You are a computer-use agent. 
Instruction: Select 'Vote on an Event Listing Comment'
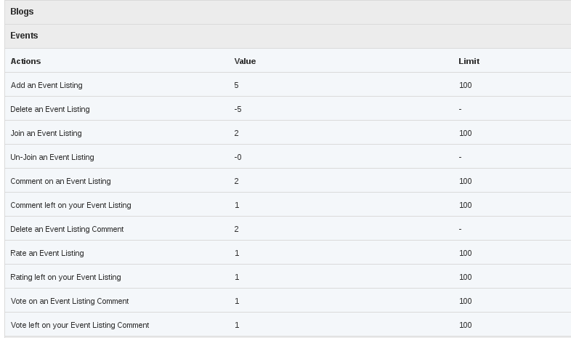click(70, 301)
